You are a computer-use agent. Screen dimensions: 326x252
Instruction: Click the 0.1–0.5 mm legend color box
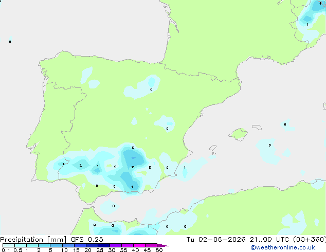pos(9,245)
